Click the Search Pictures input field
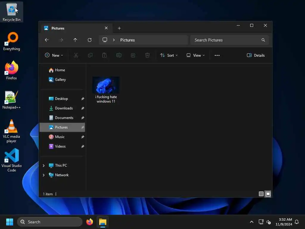Image resolution: width=305 pixels, height=229 pixels. click(230, 40)
